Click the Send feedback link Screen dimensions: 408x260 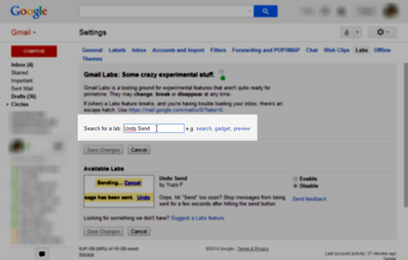click(309, 199)
